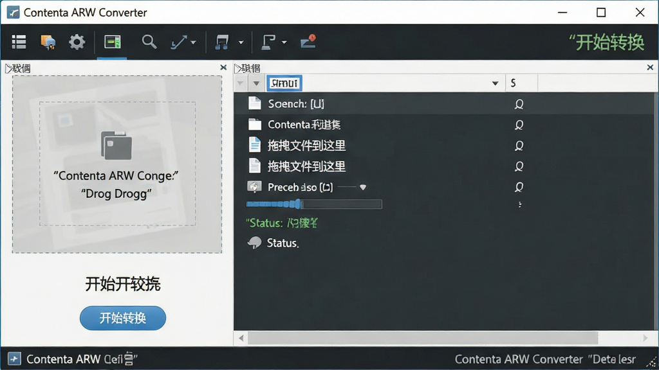Click file icon of Soench row
Image resolution: width=659 pixels, height=370 pixels.
[x=254, y=103]
